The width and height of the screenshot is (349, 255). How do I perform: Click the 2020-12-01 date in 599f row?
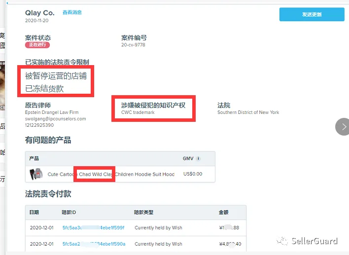(x=41, y=227)
